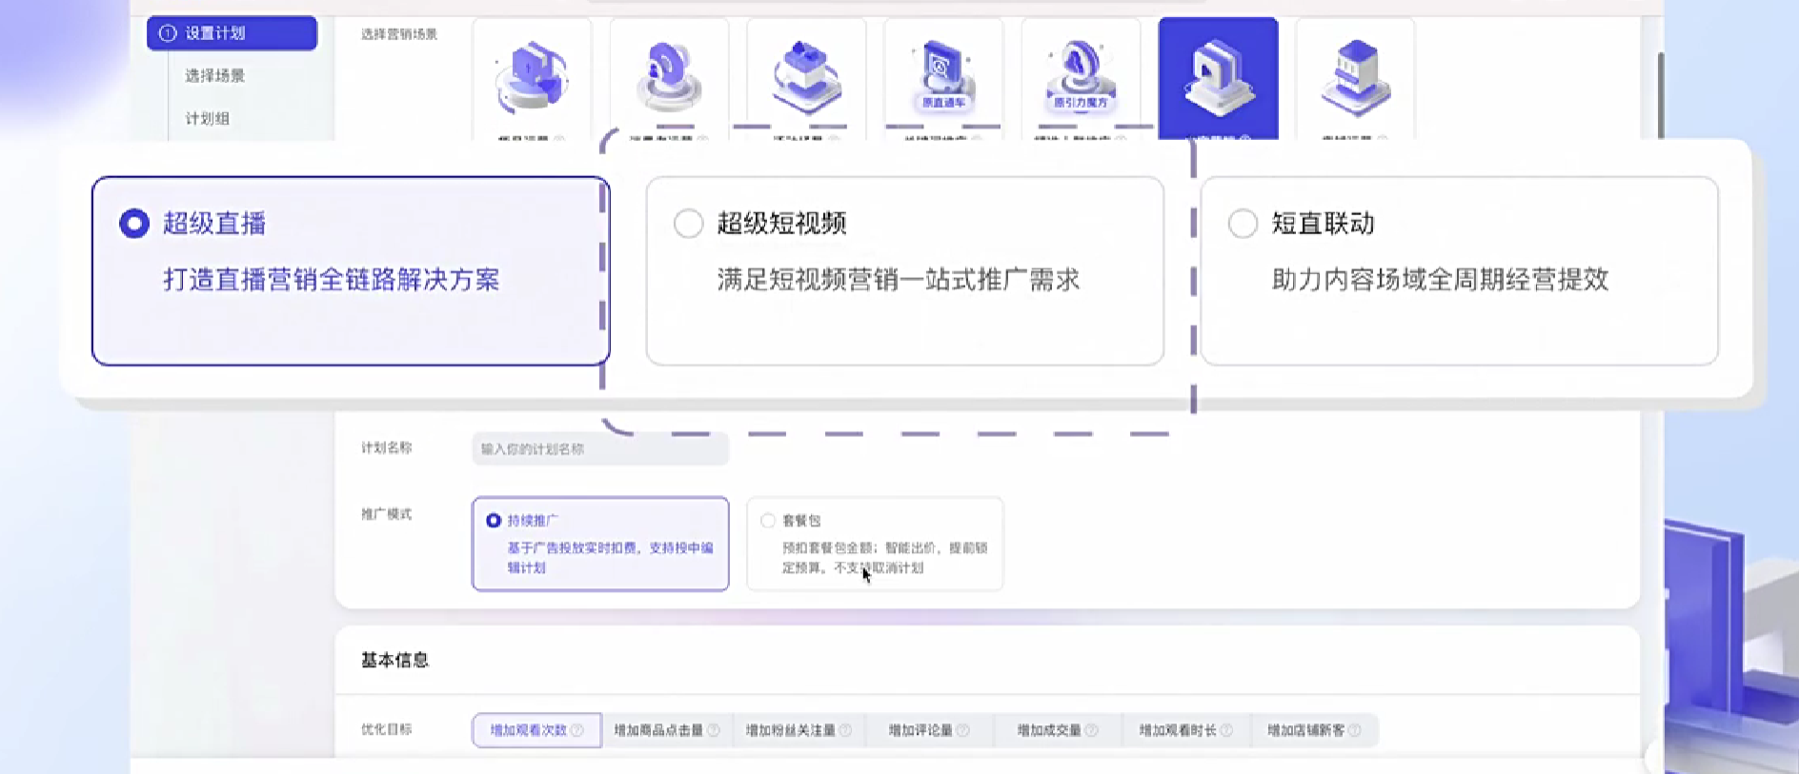
Task: Select 增加观看次数 optimization goal
Action: point(536,730)
